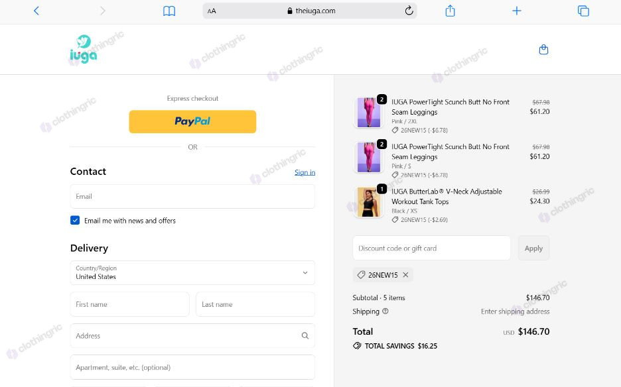
Task: Click the Subtotal · 5 items label
Action: [x=379, y=298]
